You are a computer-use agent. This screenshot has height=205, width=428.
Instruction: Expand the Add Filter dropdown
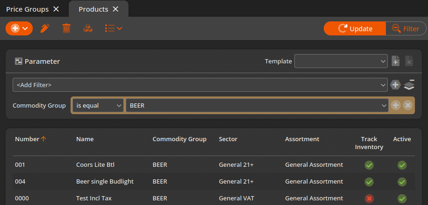pos(200,85)
